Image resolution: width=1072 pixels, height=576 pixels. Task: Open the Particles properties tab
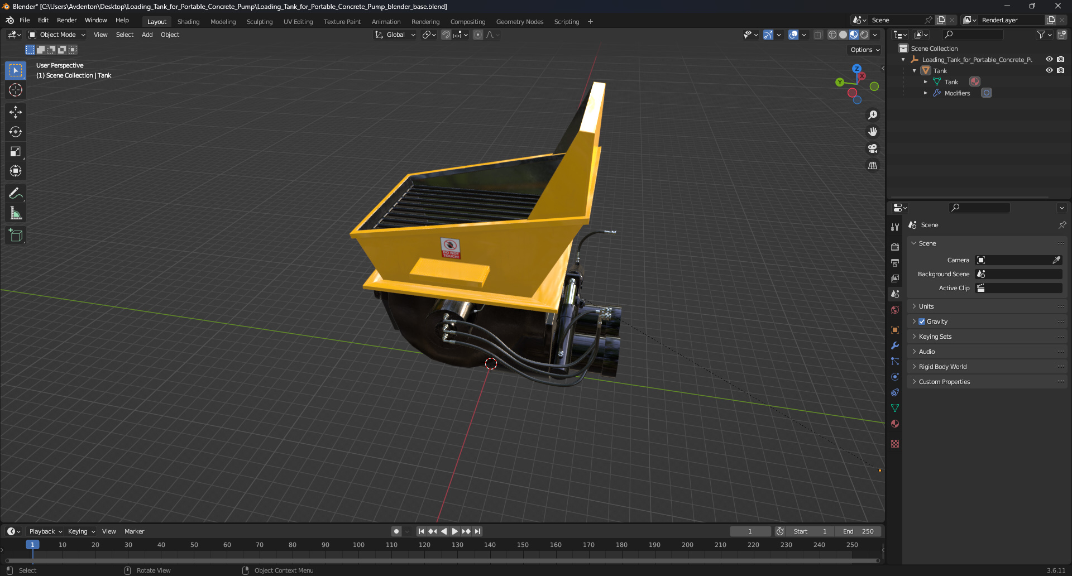[x=895, y=361]
